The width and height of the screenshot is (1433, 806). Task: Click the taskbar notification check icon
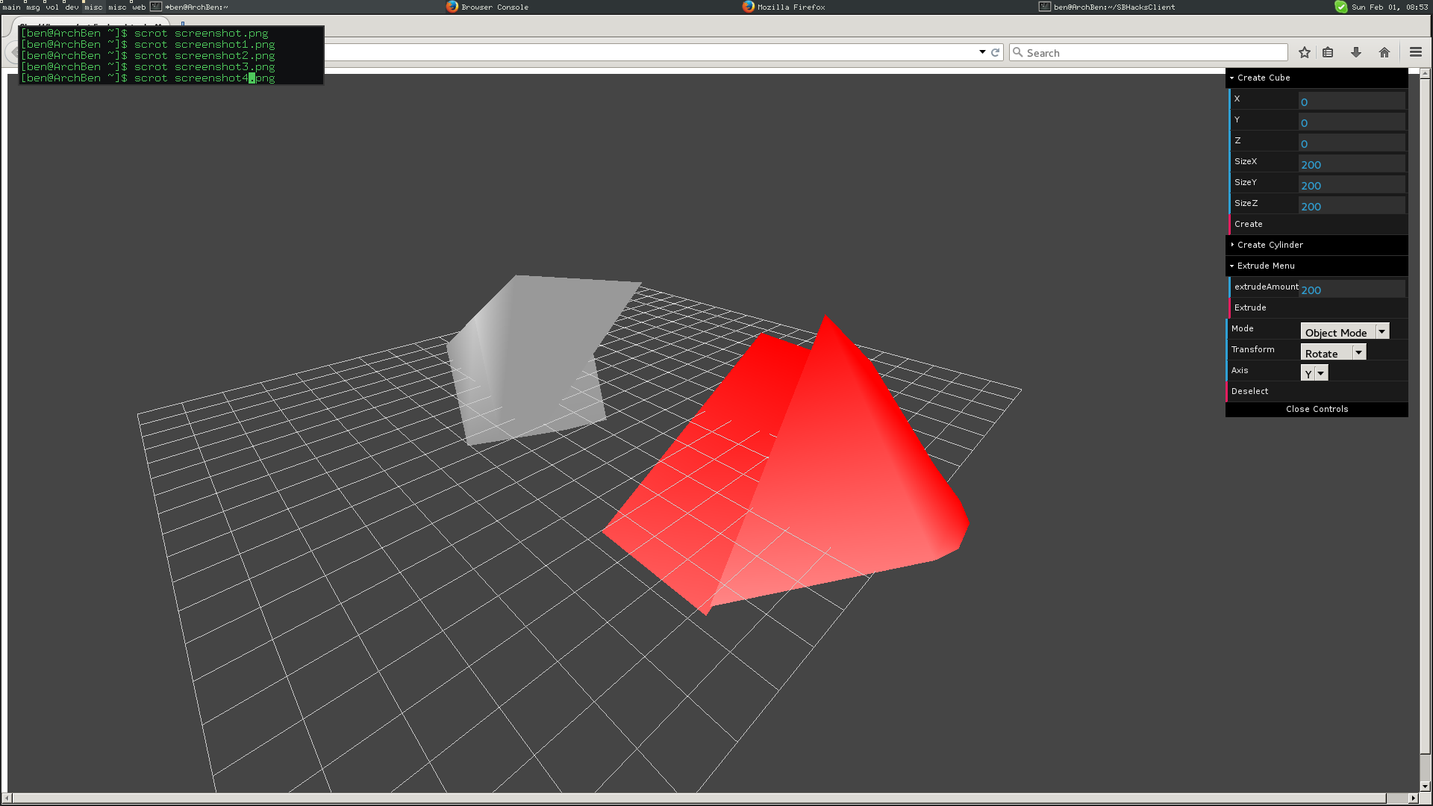click(x=1341, y=7)
